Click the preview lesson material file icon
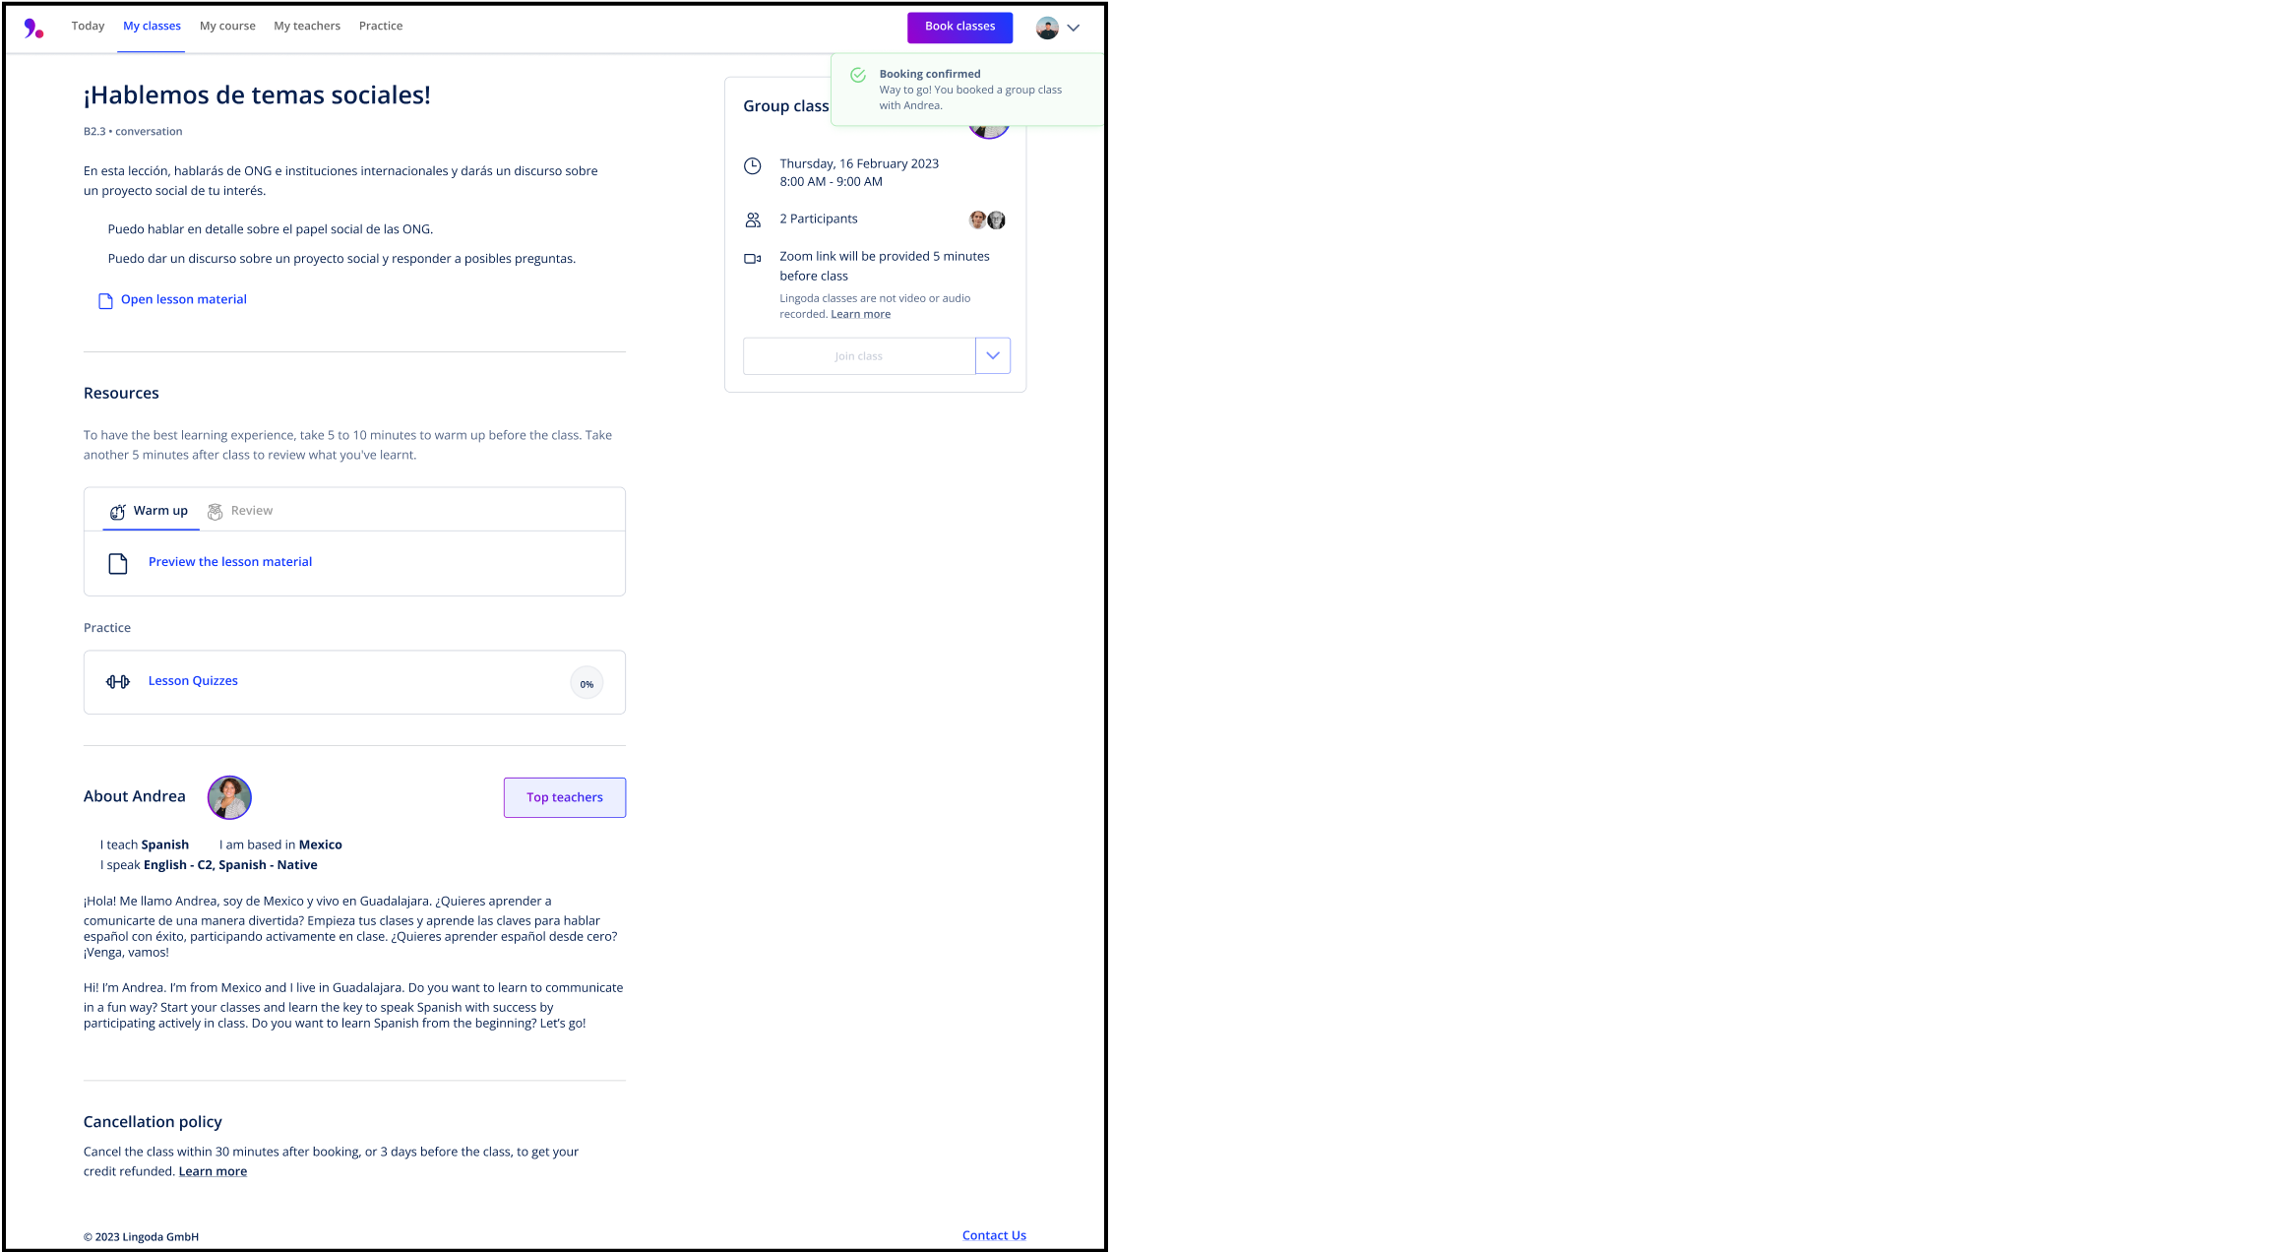The width and height of the screenshot is (2286, 1252). pyautogui.click(x=119, y=561)
